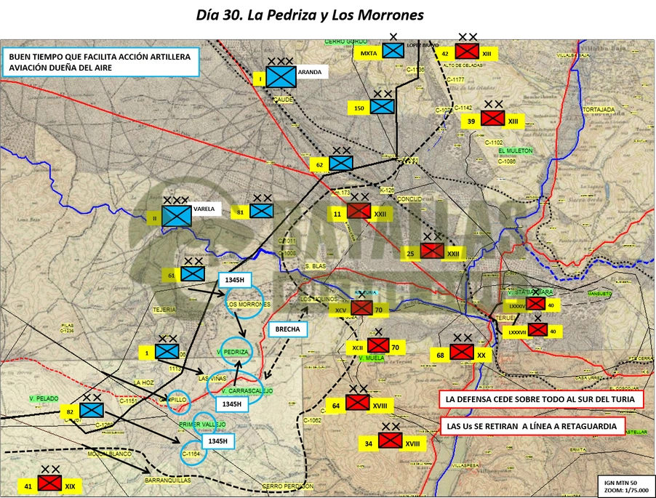Select the blue MXTA brigade symbol

(x=393, y=51)
